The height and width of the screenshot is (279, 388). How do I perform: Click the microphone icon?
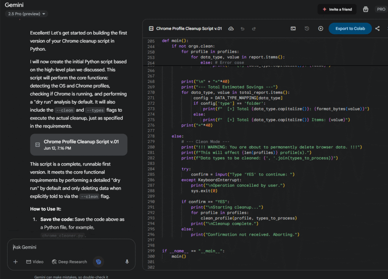(127, 262)
